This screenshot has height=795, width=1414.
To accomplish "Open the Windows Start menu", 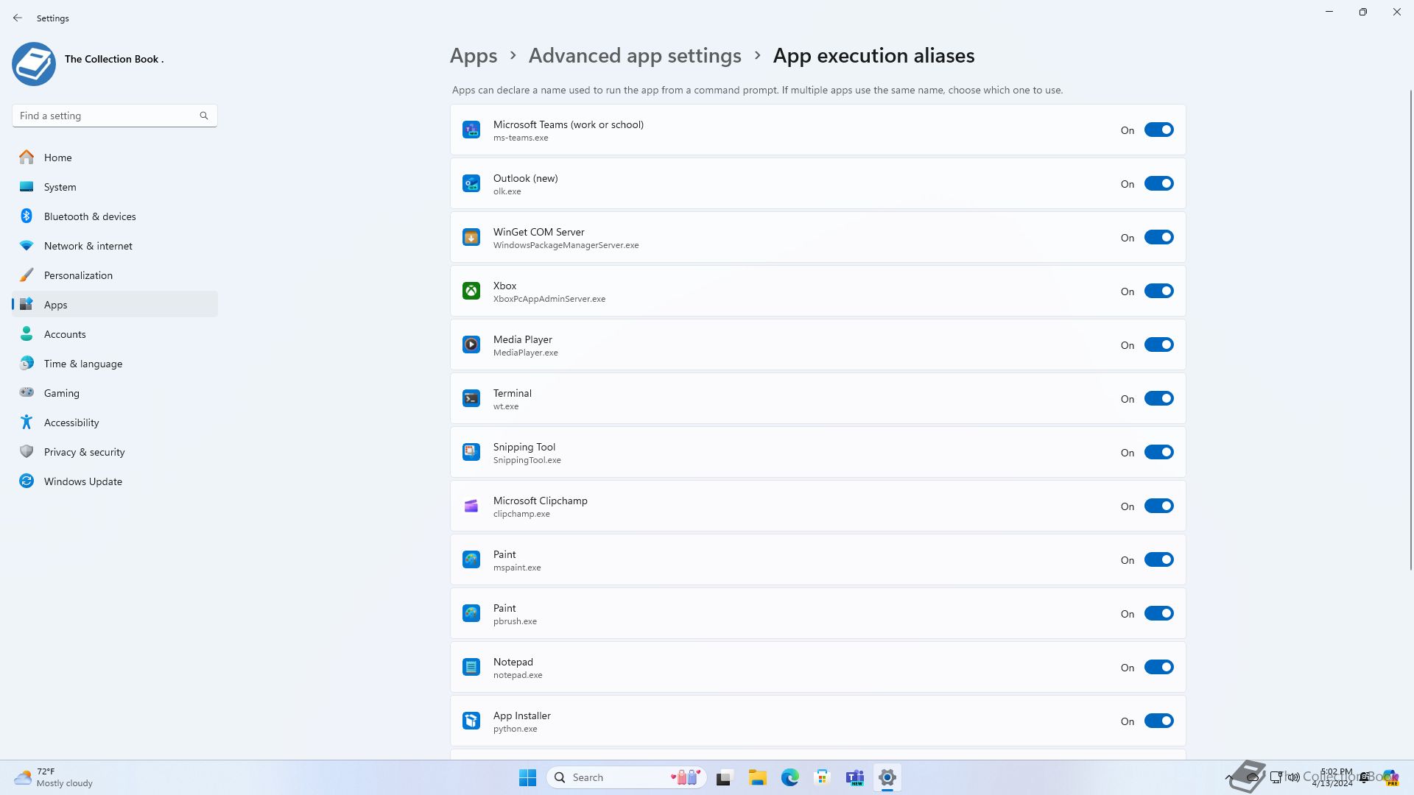I will point(527,777).
